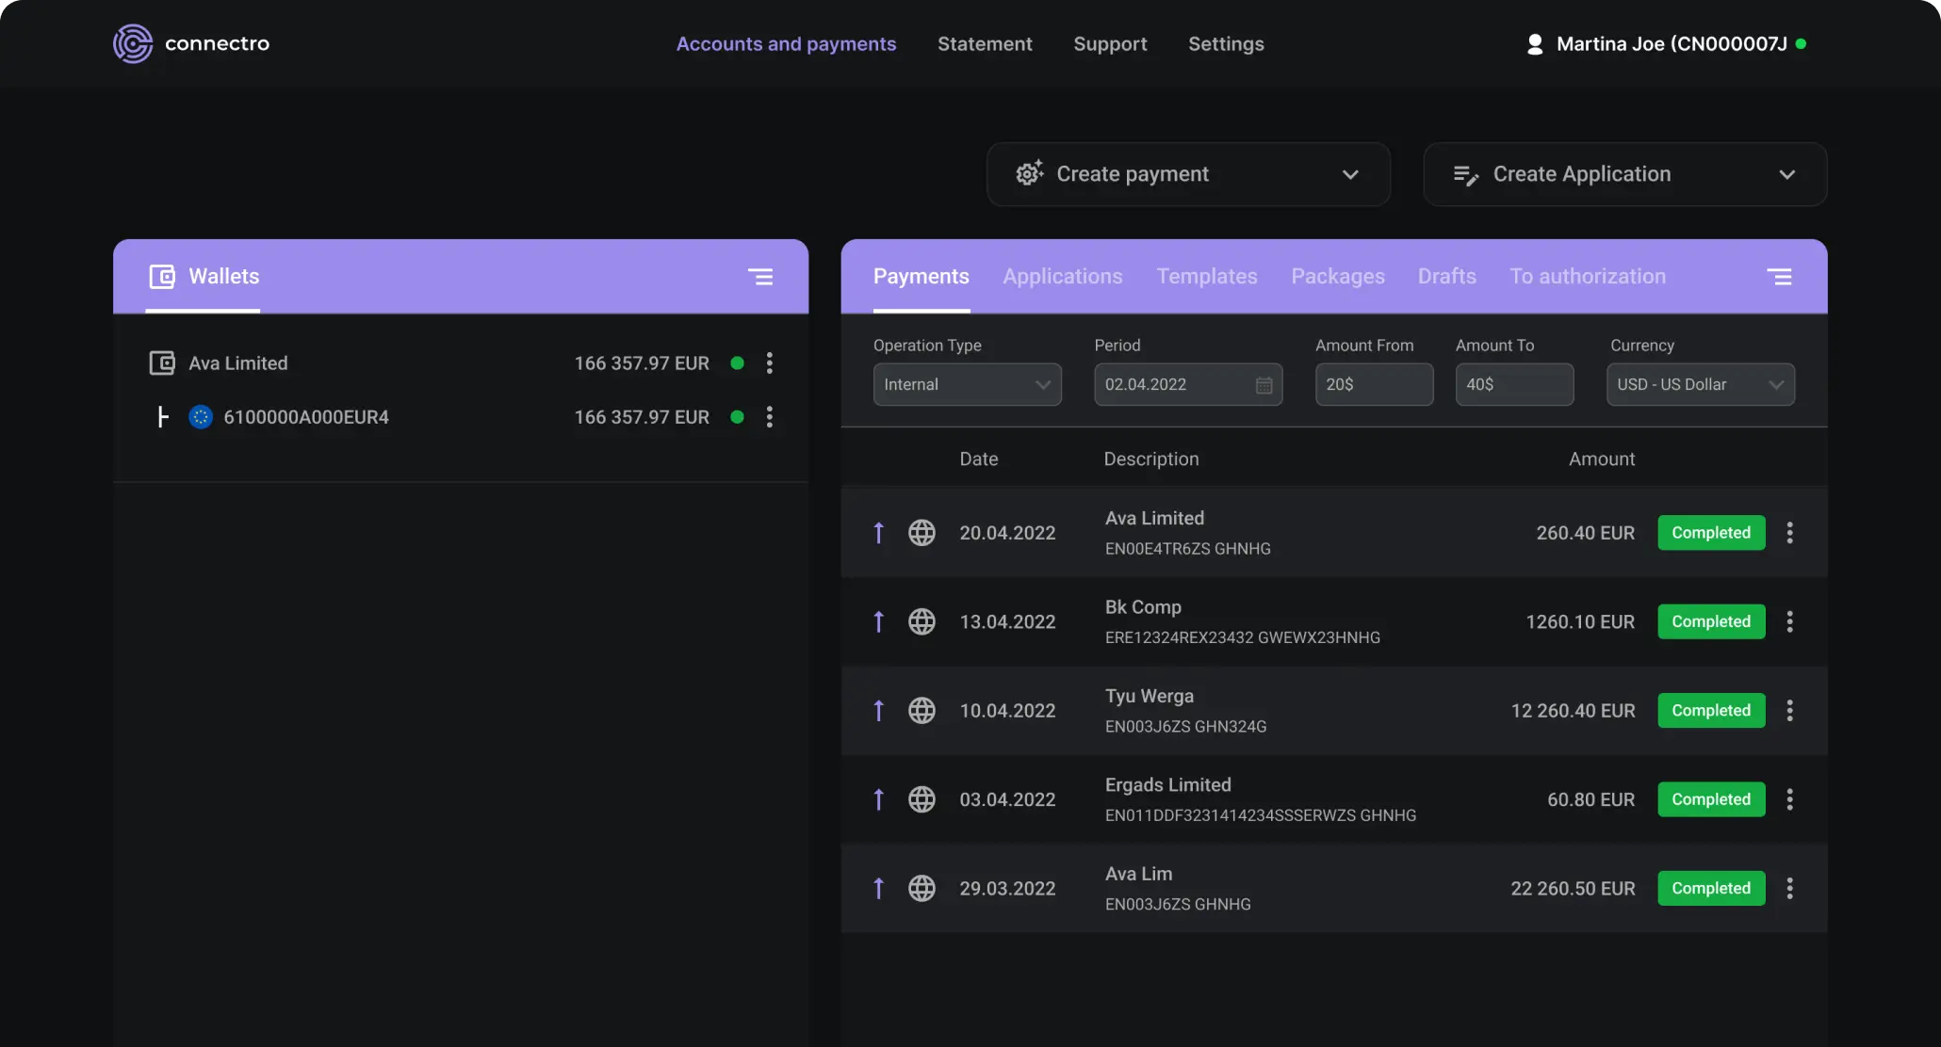The height and width of the screenshot is (1047, 1941).
Task: Expand the Create Application dropdown
Action: coord(1786,174)
